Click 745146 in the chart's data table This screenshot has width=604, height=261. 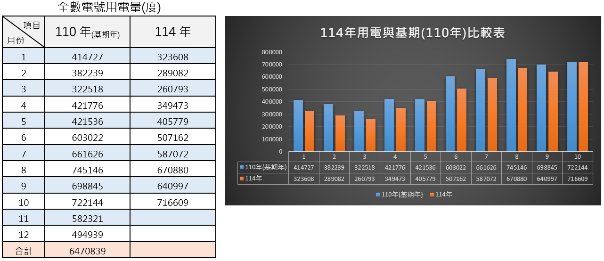pyautogui.click(x=516, y=167)
